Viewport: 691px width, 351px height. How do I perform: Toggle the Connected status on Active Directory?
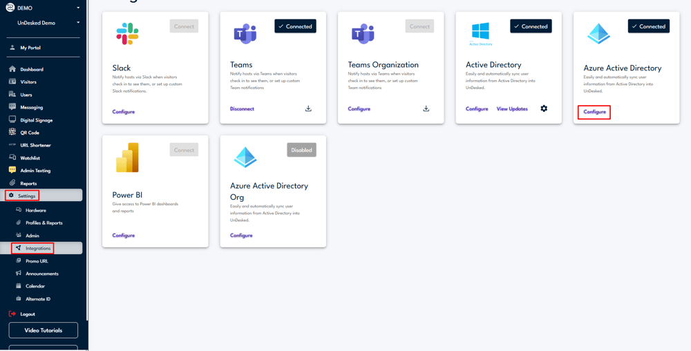click(529, 26)
